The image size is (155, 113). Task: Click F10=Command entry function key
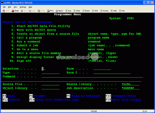coord(121,96)
